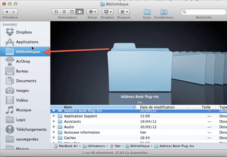227x157 pixels.
Task: Open the Disposer arrange menu
Action: [124, 12]
